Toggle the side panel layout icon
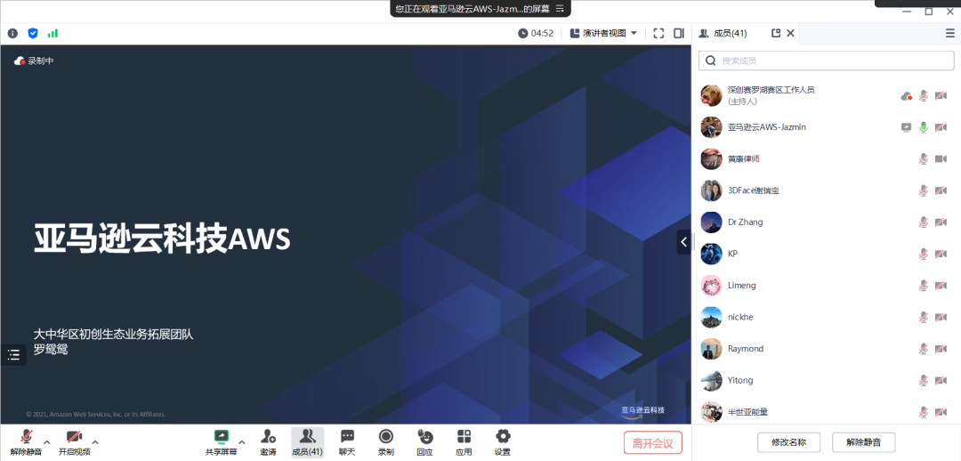 (678, 33)
